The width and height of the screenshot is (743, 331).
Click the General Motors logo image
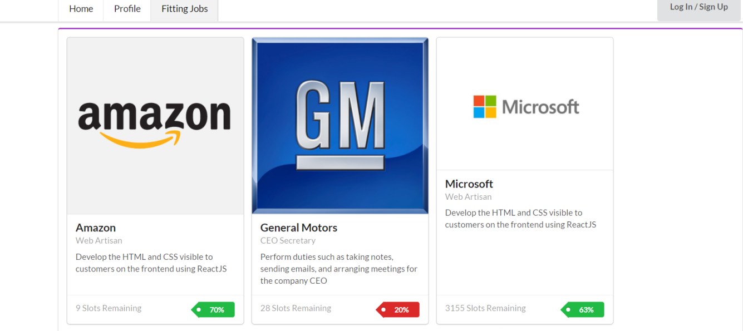(340, 126)
